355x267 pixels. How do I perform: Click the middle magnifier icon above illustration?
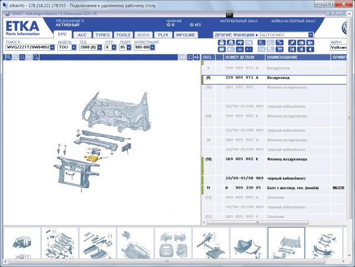point(22,57)
